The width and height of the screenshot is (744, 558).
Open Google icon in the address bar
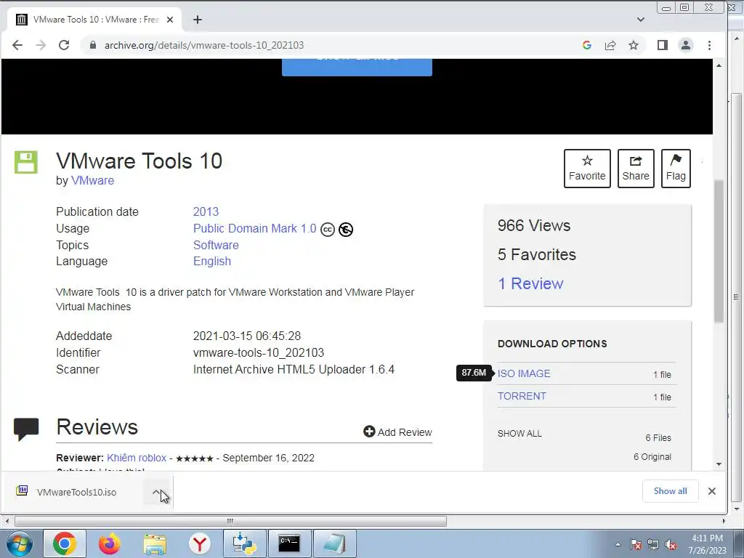click(587, 45)
